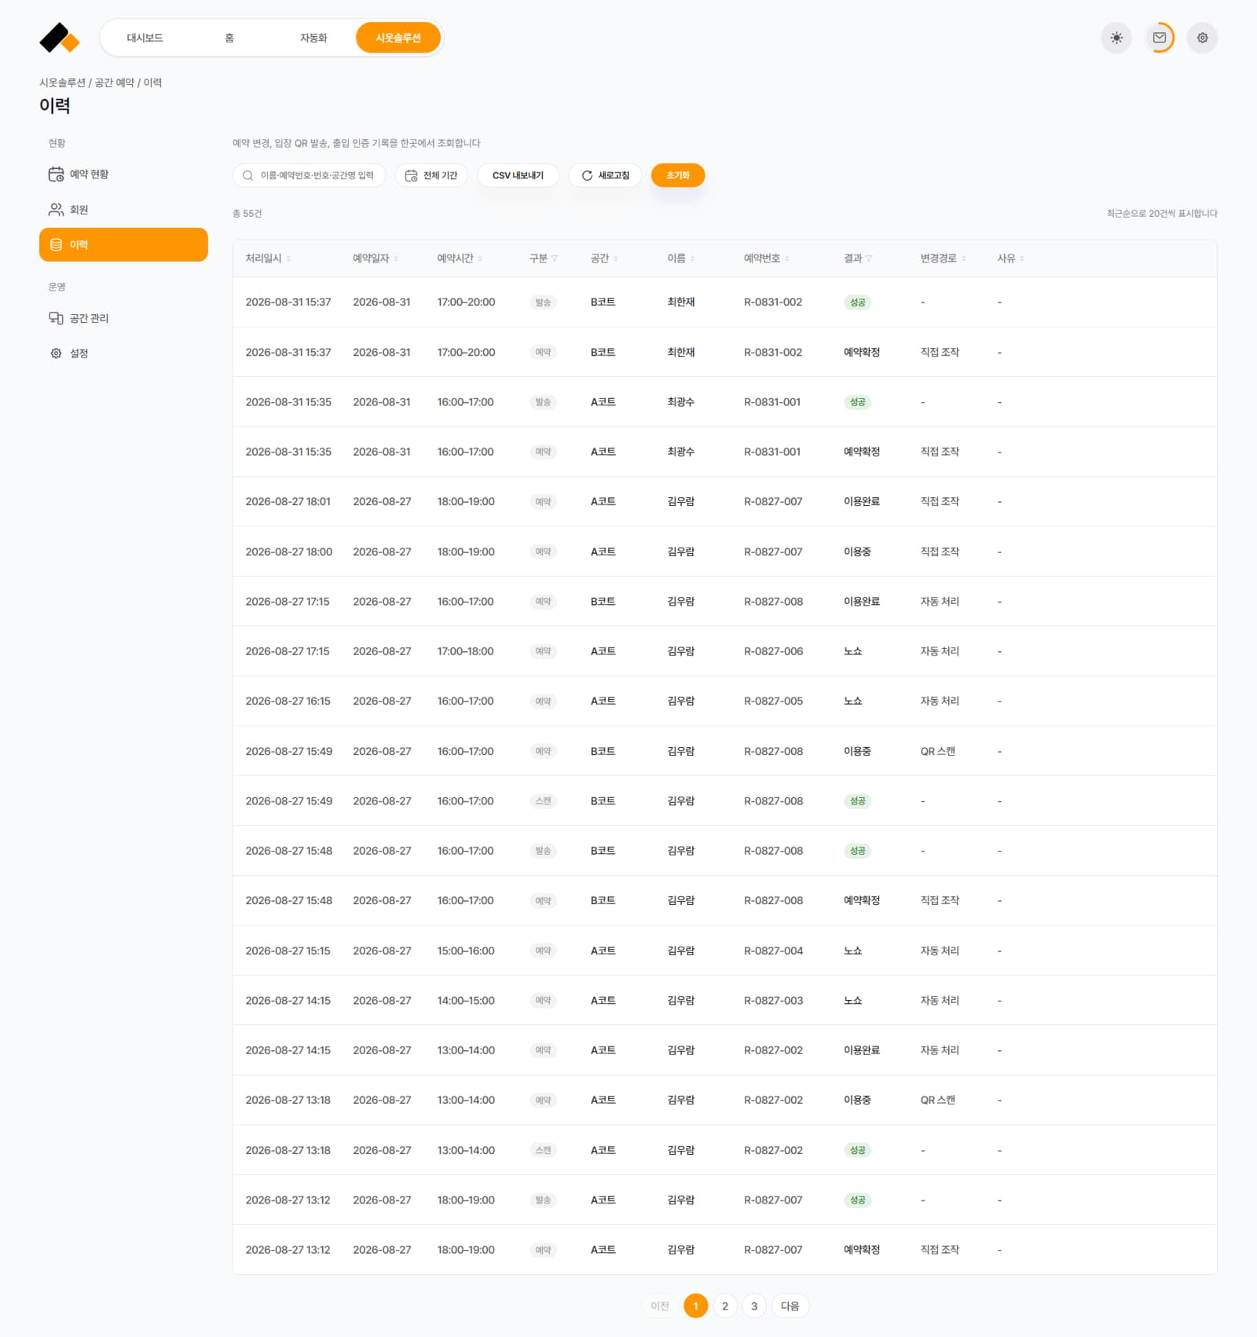Go to page 2 of the table
Viewport: 1257px width, 1337px height.
click(725, 1306)
